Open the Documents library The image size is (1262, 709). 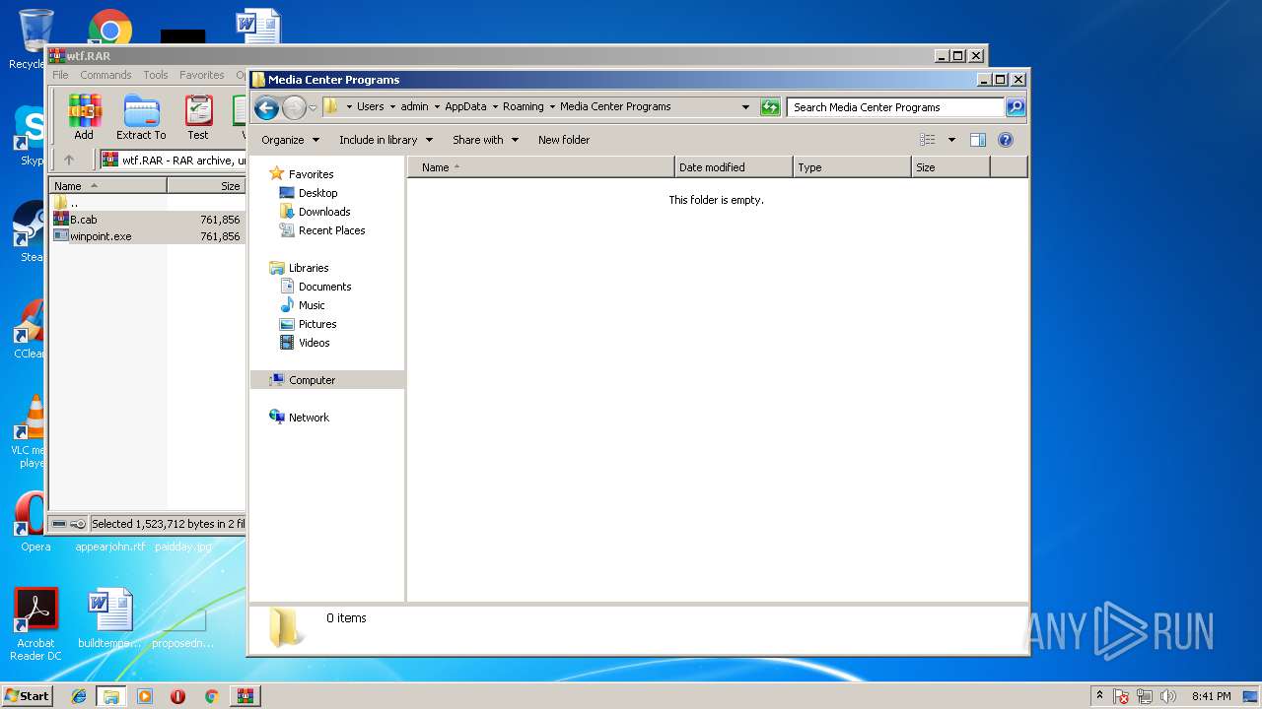pos(324,287)
